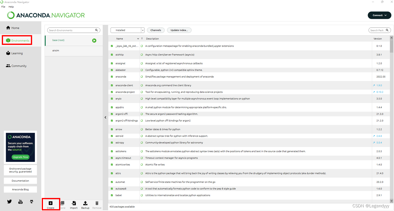The height and width of the screenshot is (211, 394).
Task: Click the Clone environment icon
Action: 62,203
